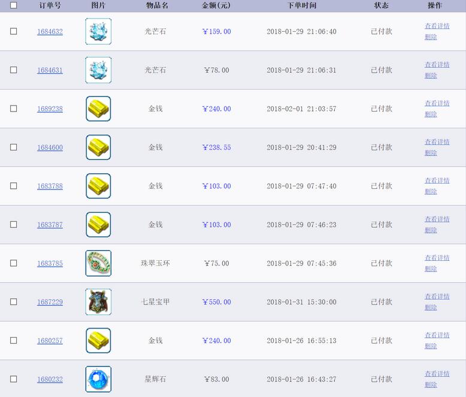View details (查看详情) for order 1680257
Image resolution: width=466 pixels, height=397 pixels.
(x=437, y=335)
